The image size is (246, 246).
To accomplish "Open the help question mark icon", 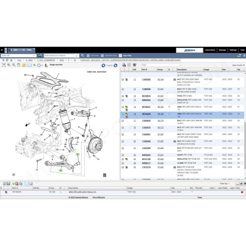I will coord(244,56).
